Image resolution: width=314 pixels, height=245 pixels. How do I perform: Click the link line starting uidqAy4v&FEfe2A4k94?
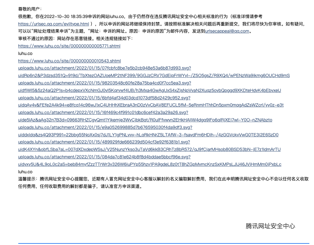click(151, 105)
